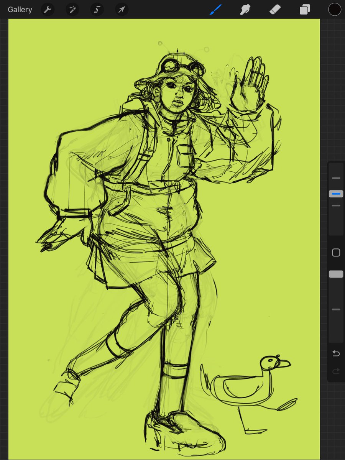
Task: Open the Adjustments magic wand menu
Action: pos(72,10)
